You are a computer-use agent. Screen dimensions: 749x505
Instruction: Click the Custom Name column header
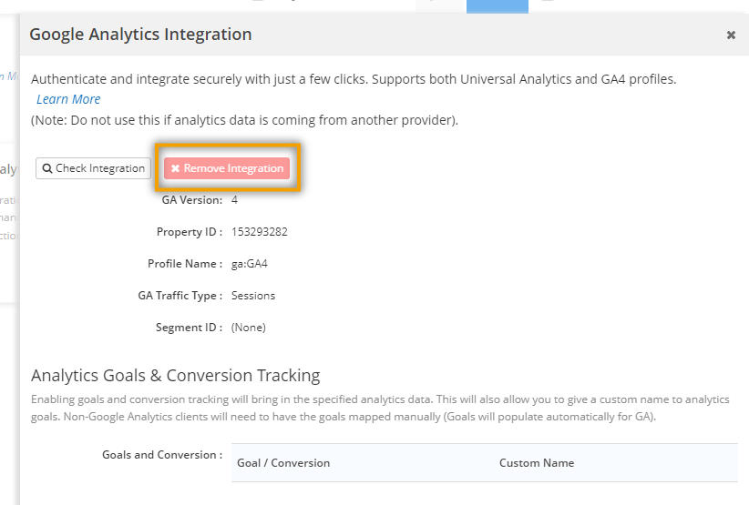point(537,463)
